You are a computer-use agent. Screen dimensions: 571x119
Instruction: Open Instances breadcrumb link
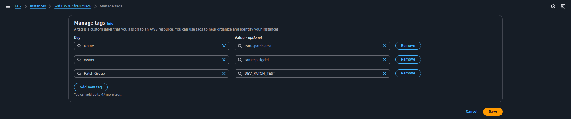tap(38, 6)
